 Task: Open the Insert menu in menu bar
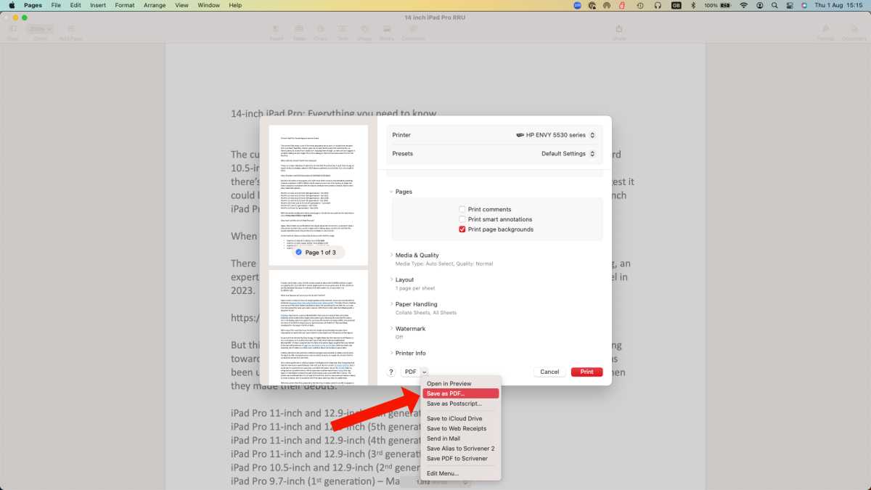click(x=97, y=5)
